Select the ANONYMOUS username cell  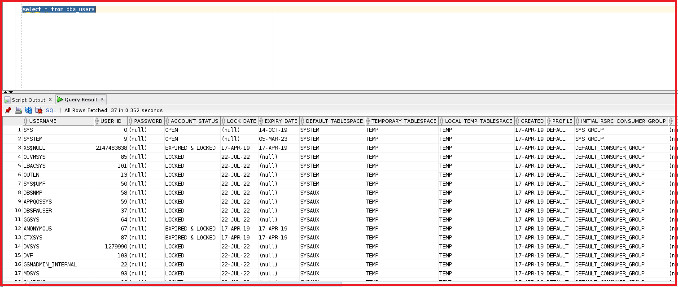[x=58, y=229]
